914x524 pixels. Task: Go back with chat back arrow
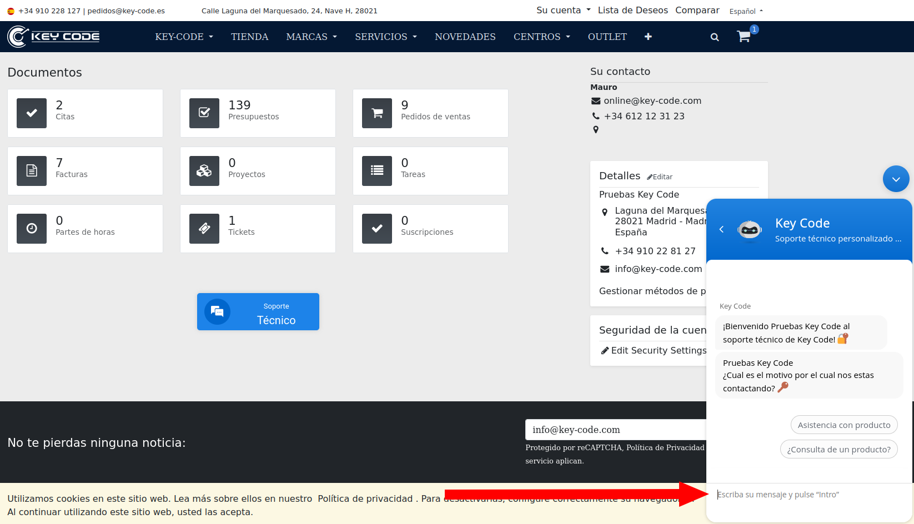721,229
